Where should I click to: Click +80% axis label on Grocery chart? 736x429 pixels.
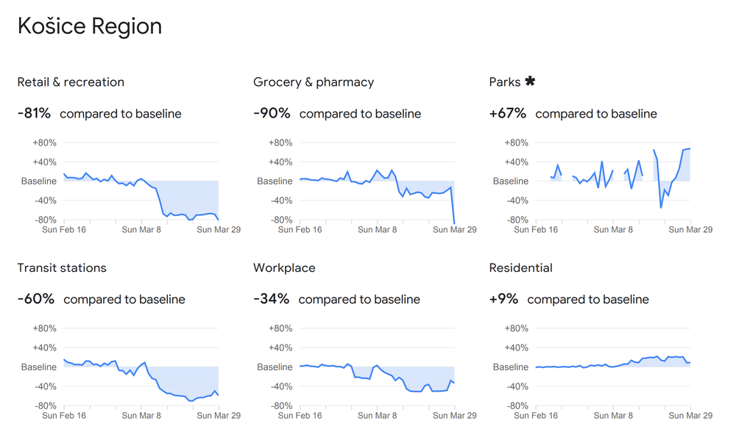280,143
